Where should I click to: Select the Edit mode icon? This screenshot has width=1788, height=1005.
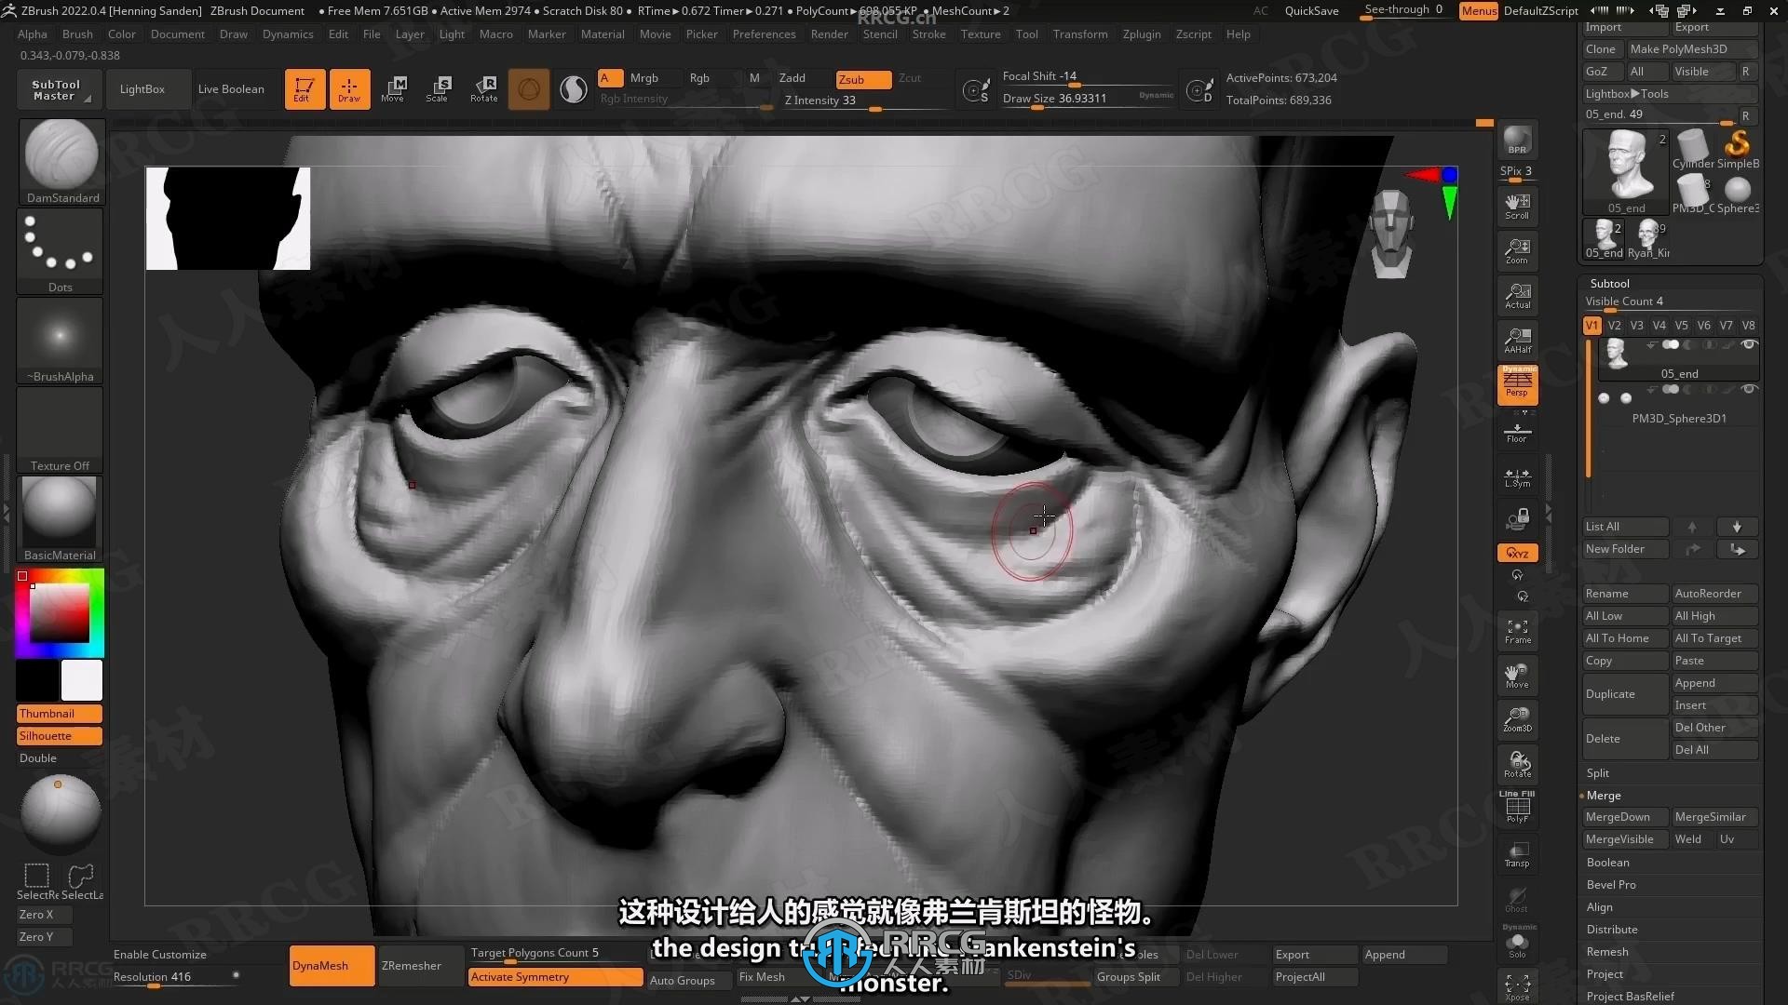tap(305, 89)
